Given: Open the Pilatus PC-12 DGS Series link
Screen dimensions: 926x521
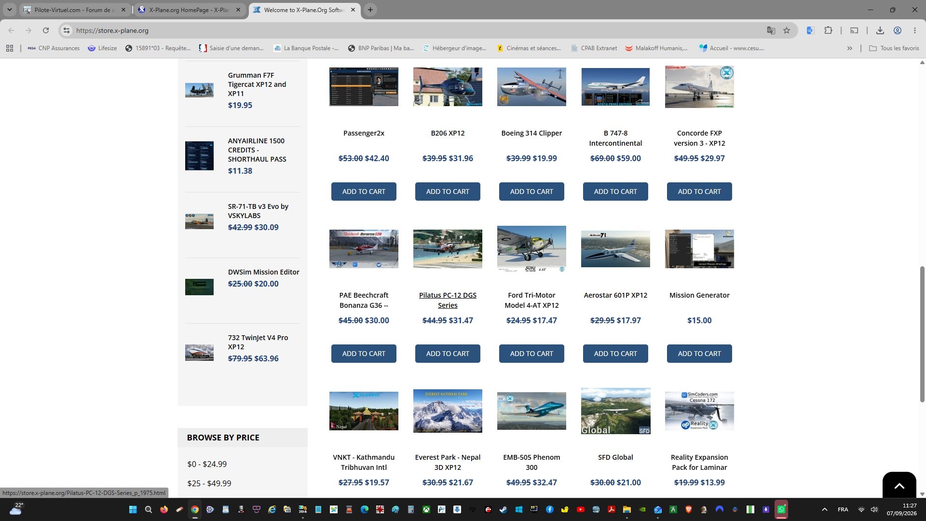Looking at the screenshot, I should click(448, 300).
